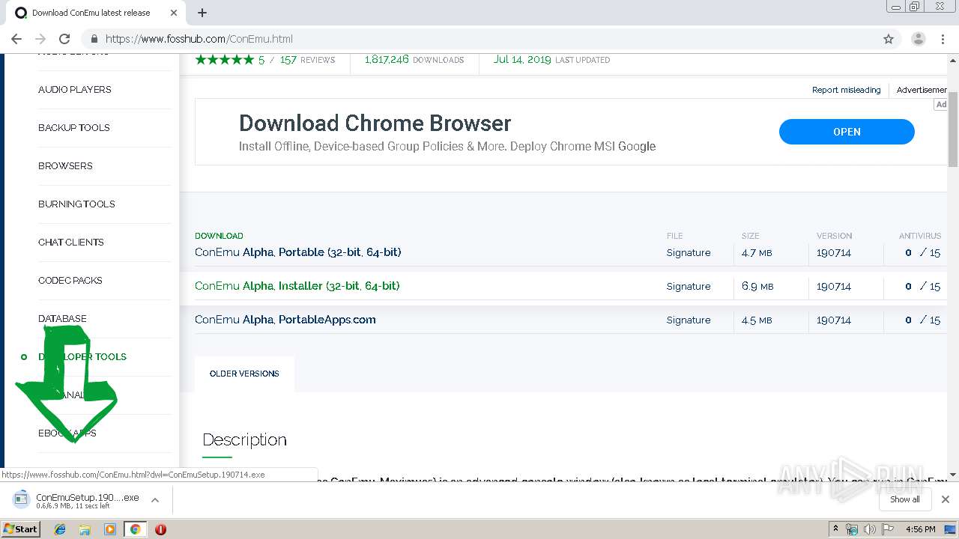Switch to the OLDER VERSIONS tab
959x539 pixels.
244,374
